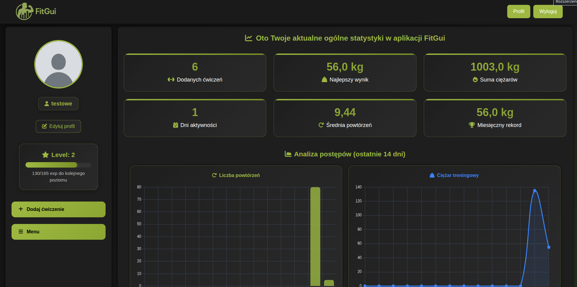This screenshot has width=577, height=287.
Task: Click the line chart icon in statistics heading
Action: point(248,38)
